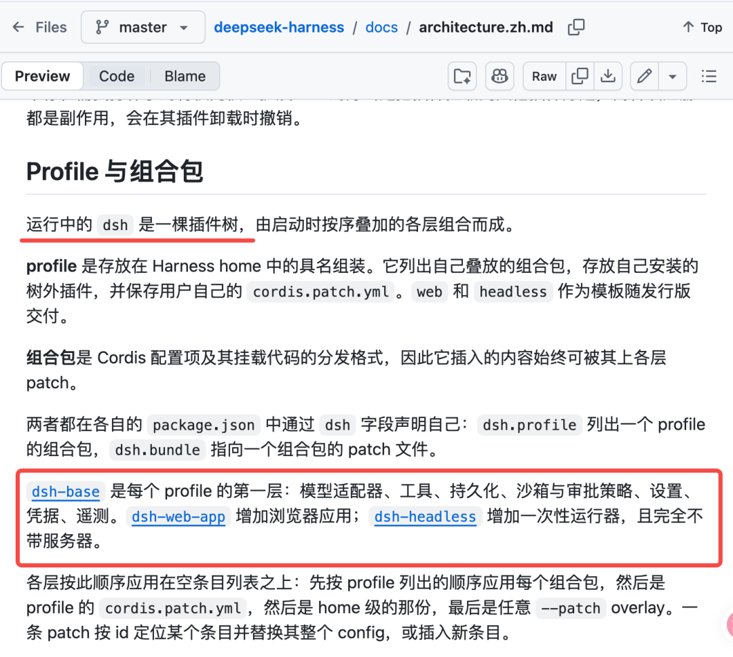Switch to the Blame tab
This screenshot has width=733, height=657.
[185, 76]
